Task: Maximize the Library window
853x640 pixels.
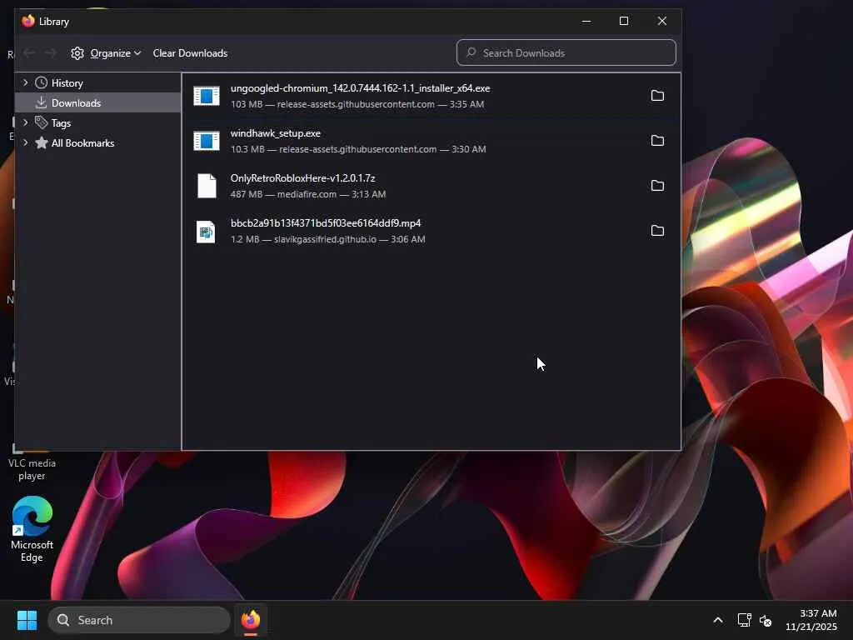Action: point(623,21)
